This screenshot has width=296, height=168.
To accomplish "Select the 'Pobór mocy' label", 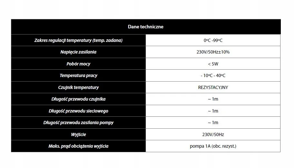I will (78, 64).
